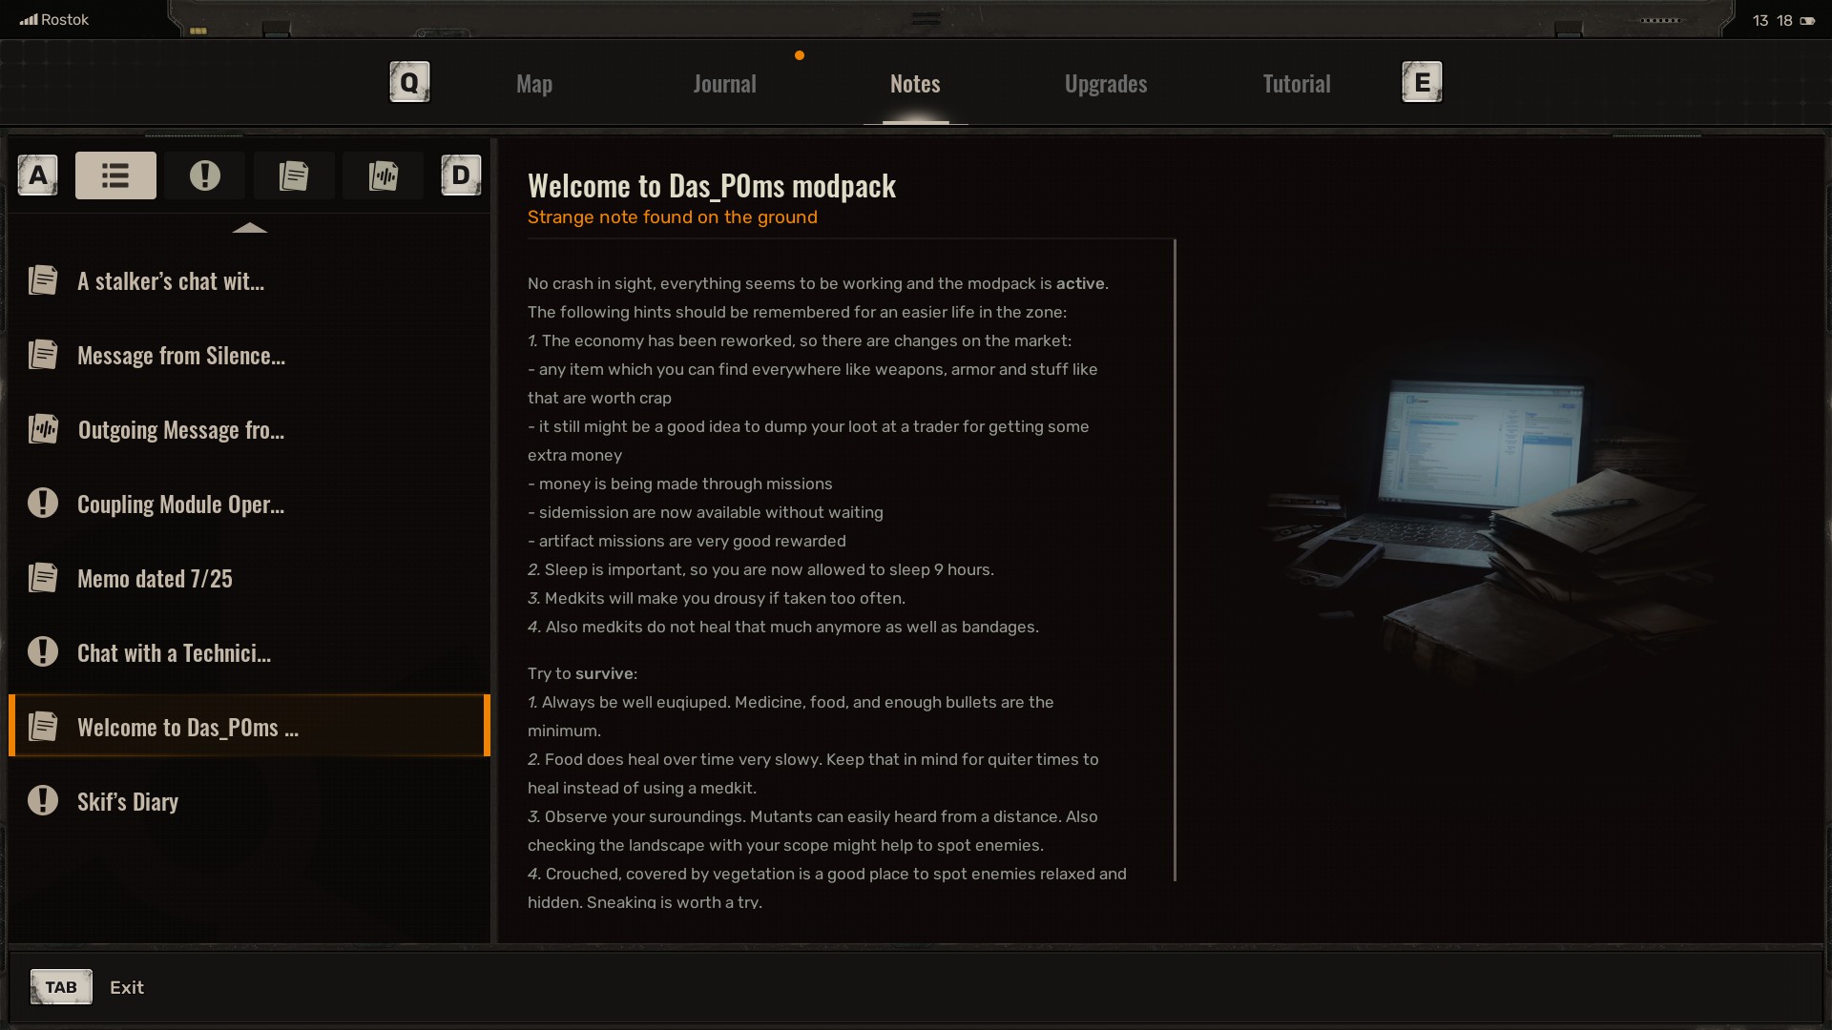Click the Q key previous tab icon

tap(409, 83)
